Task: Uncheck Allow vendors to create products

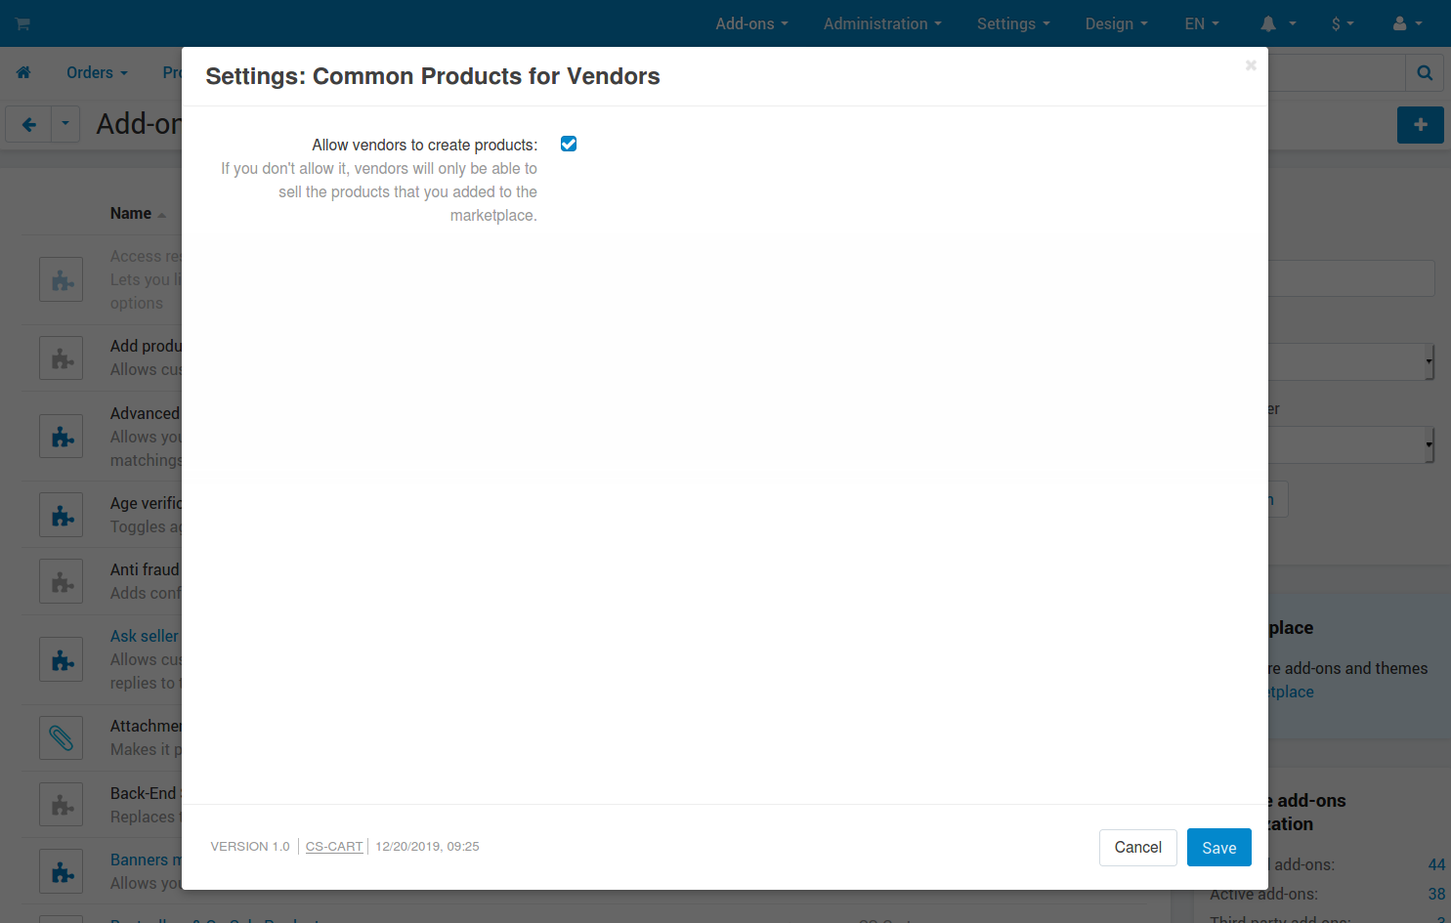Action: pyautogui.click(x=569, y=144)
